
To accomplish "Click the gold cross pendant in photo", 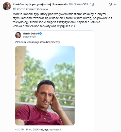I will coord(45,119).
